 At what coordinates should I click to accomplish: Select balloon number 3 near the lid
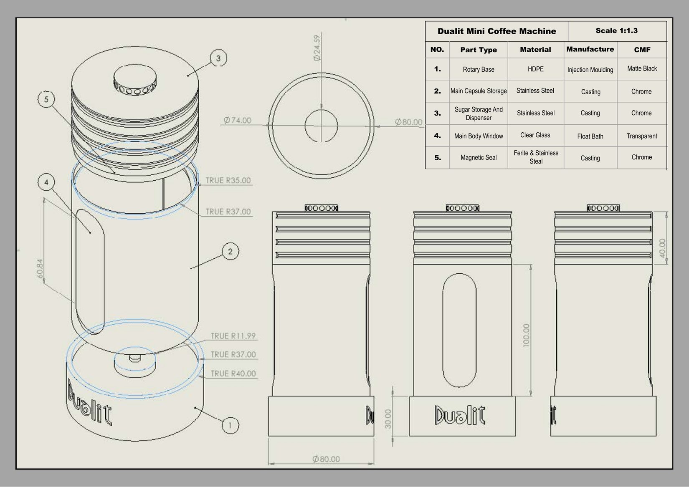[x=218, y=58]
